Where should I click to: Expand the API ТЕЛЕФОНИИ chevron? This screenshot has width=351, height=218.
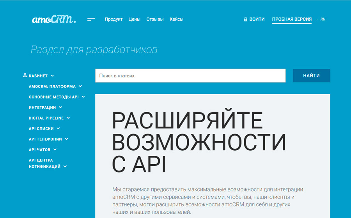coord(66,139)
